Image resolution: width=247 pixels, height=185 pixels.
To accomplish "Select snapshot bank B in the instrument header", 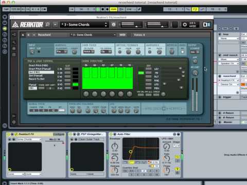I will 28,35.
